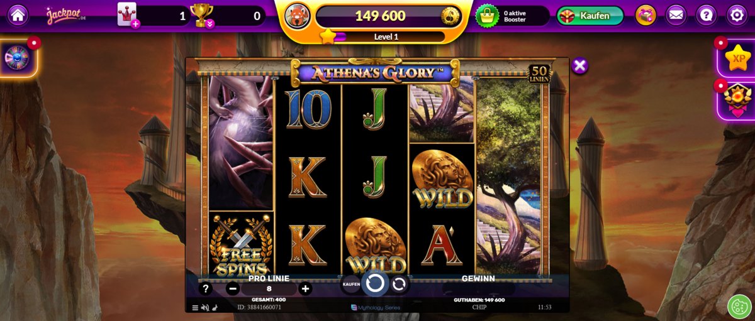Click the green Kaufen button
Viewport: 755px width, 321px height.
590,16
